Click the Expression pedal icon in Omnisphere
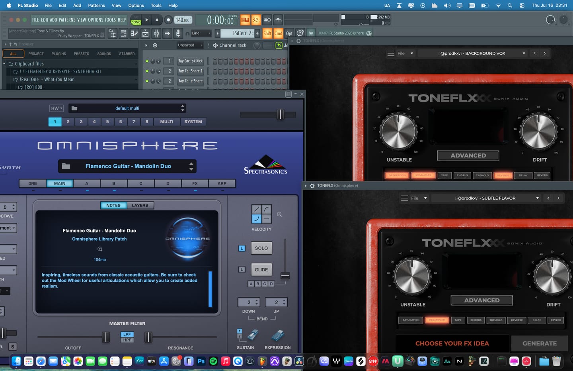Image resolution: width=573 pixels, height=371 pixels. (278, 336)
